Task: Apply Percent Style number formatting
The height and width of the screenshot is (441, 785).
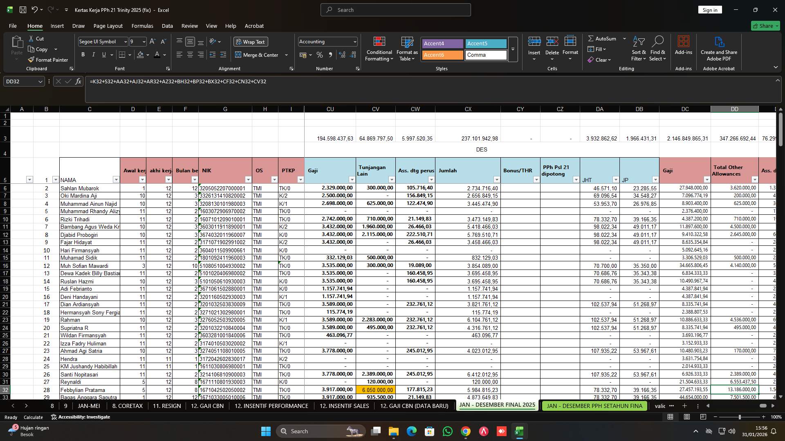Action: coord(319,55)
